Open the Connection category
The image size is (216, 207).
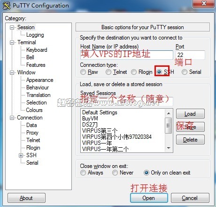(x=30, y=118)
